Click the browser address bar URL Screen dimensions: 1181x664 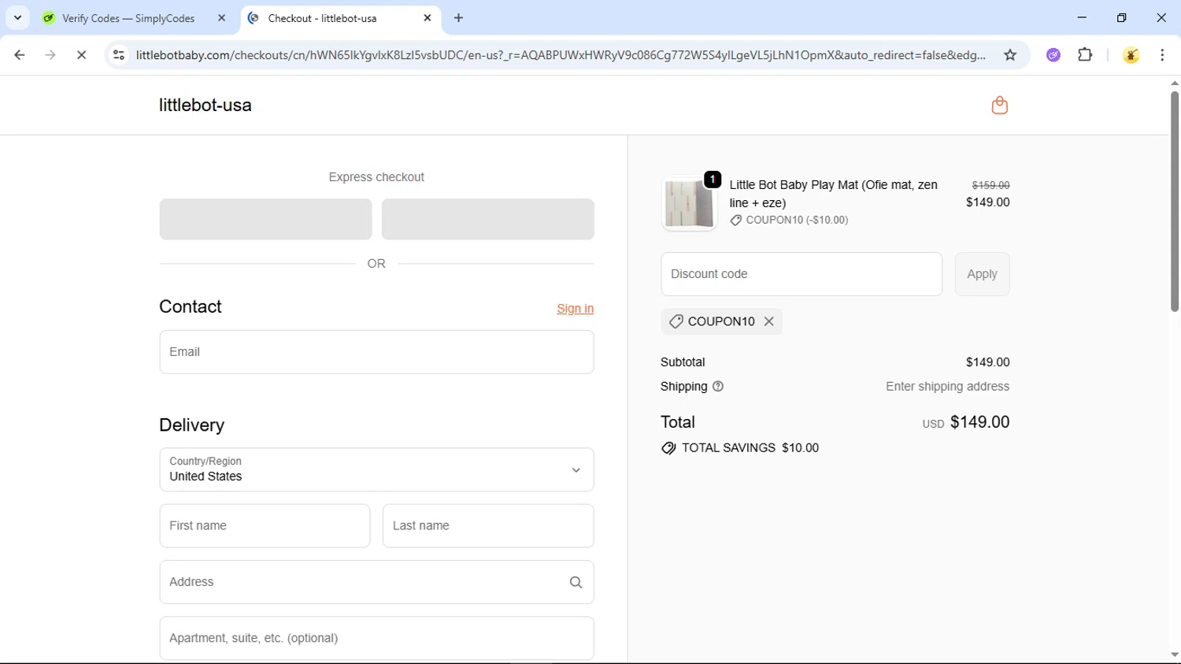click(x=560, y=55)
